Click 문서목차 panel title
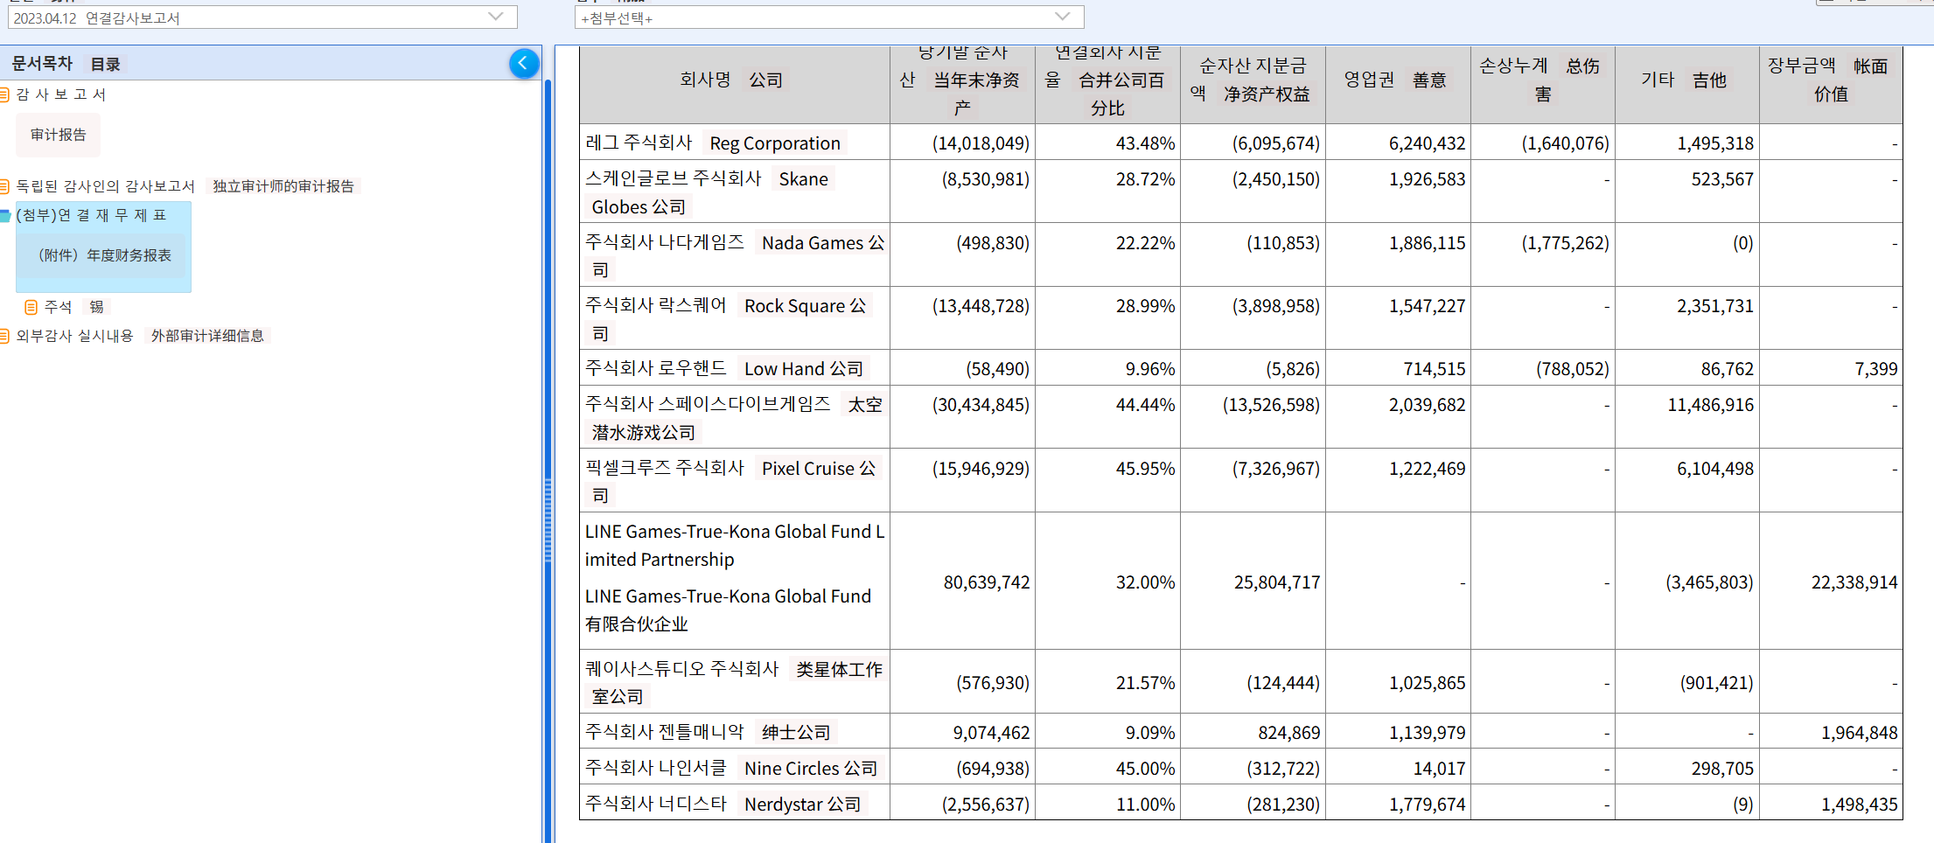Viewport: 1934px width, 843px height. pyautogui.click(x=42, y=64)
